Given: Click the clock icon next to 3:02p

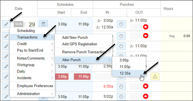Looking at the screenshot, I should click(x=121, y=97).
